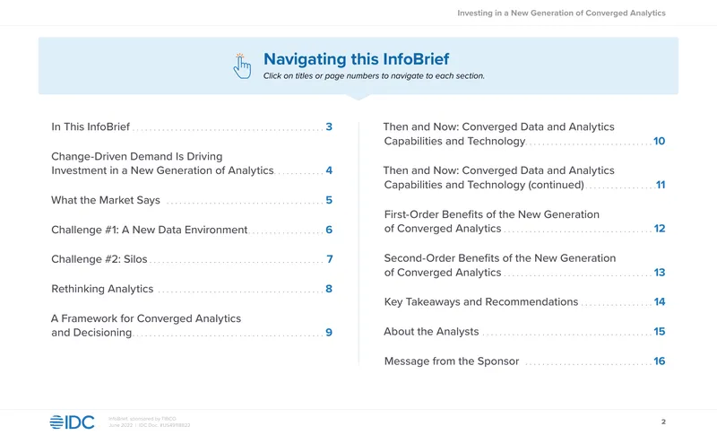Screen dimensions: 717x435
Task: Click page number 3 link
Action: click(x=329, y=126)
